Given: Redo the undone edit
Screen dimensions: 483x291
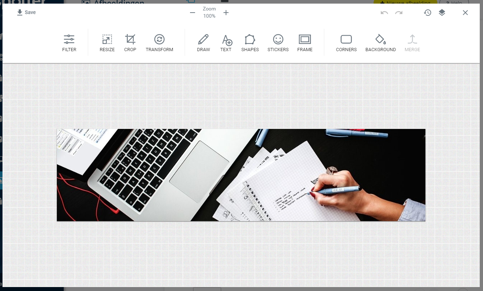Looking at the screenshot, I should pos(398,13).
